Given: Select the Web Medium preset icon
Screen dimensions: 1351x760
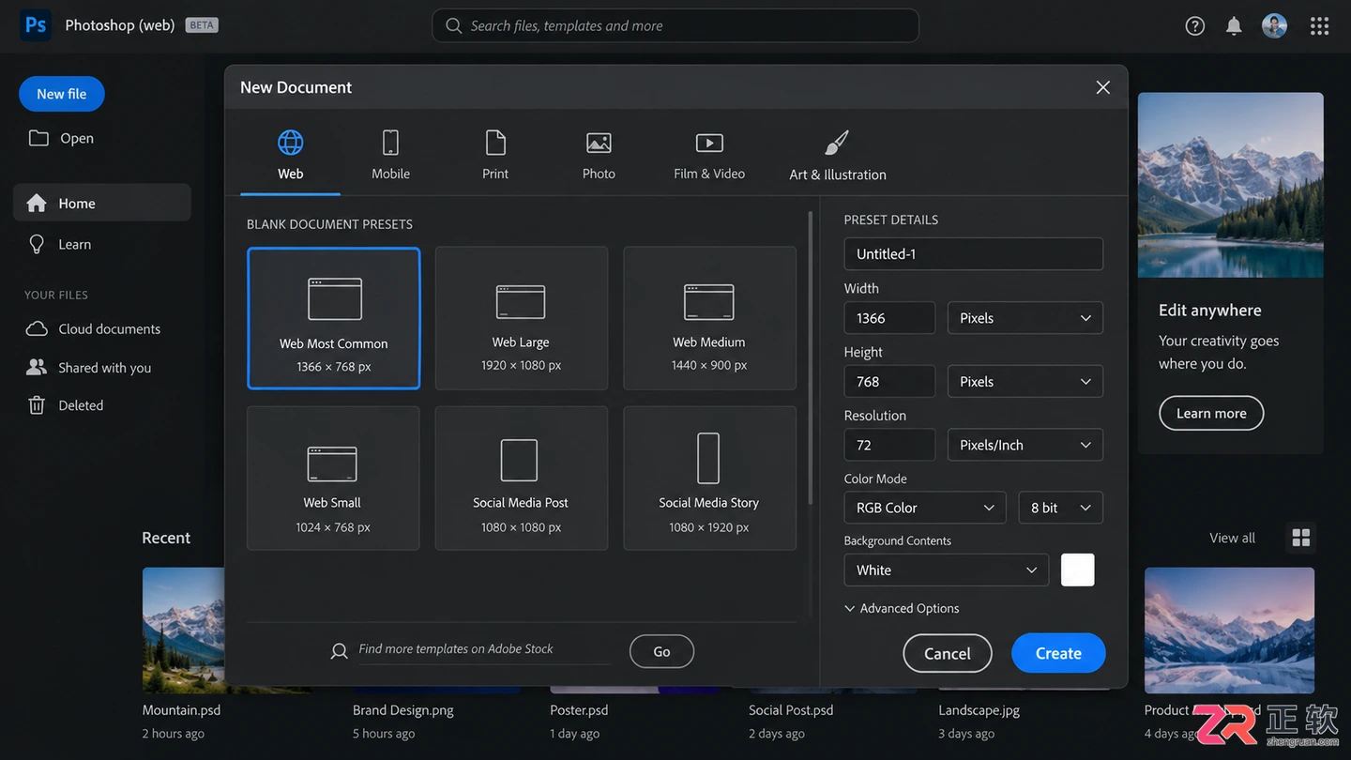Looking at the screenshot, I should click(x=708, y=302).
